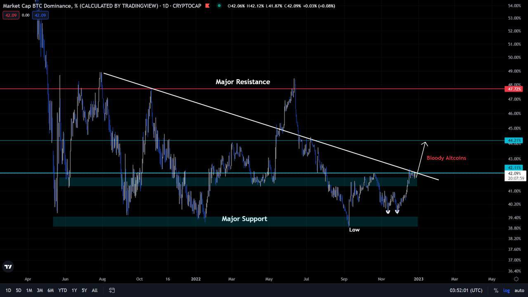Select the Major Support text label

pyautogui.click(x=244, y=219)
